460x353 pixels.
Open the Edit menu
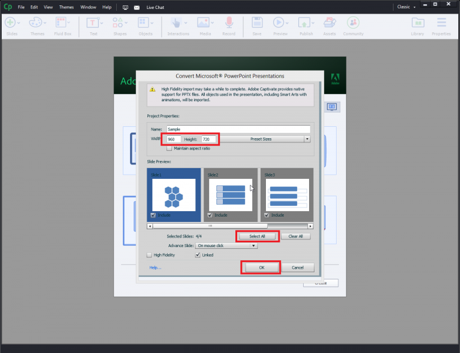[x=34, y=7]
